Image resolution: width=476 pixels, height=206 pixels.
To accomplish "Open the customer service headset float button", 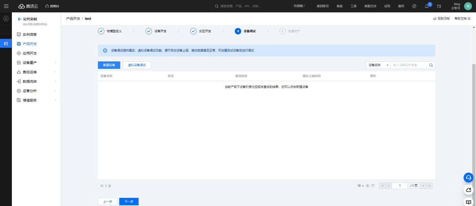I will click(469, 177).
